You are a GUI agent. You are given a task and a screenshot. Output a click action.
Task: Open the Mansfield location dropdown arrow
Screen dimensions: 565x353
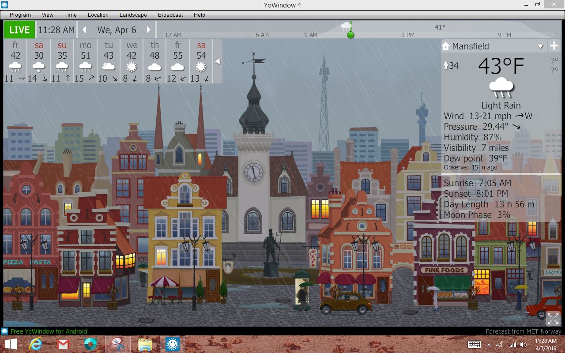(x=540, y=46)
